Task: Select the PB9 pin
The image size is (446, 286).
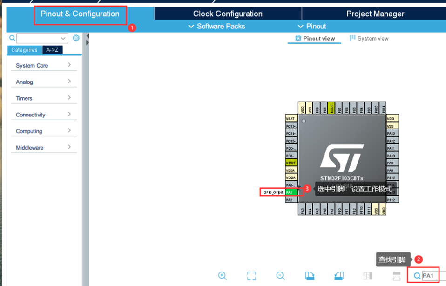Action: (x=317, y=108)
